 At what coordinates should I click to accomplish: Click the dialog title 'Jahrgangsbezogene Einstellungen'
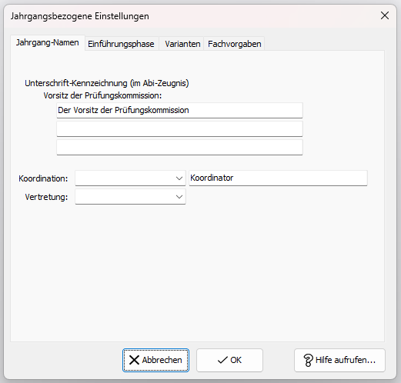pos(80,16)
